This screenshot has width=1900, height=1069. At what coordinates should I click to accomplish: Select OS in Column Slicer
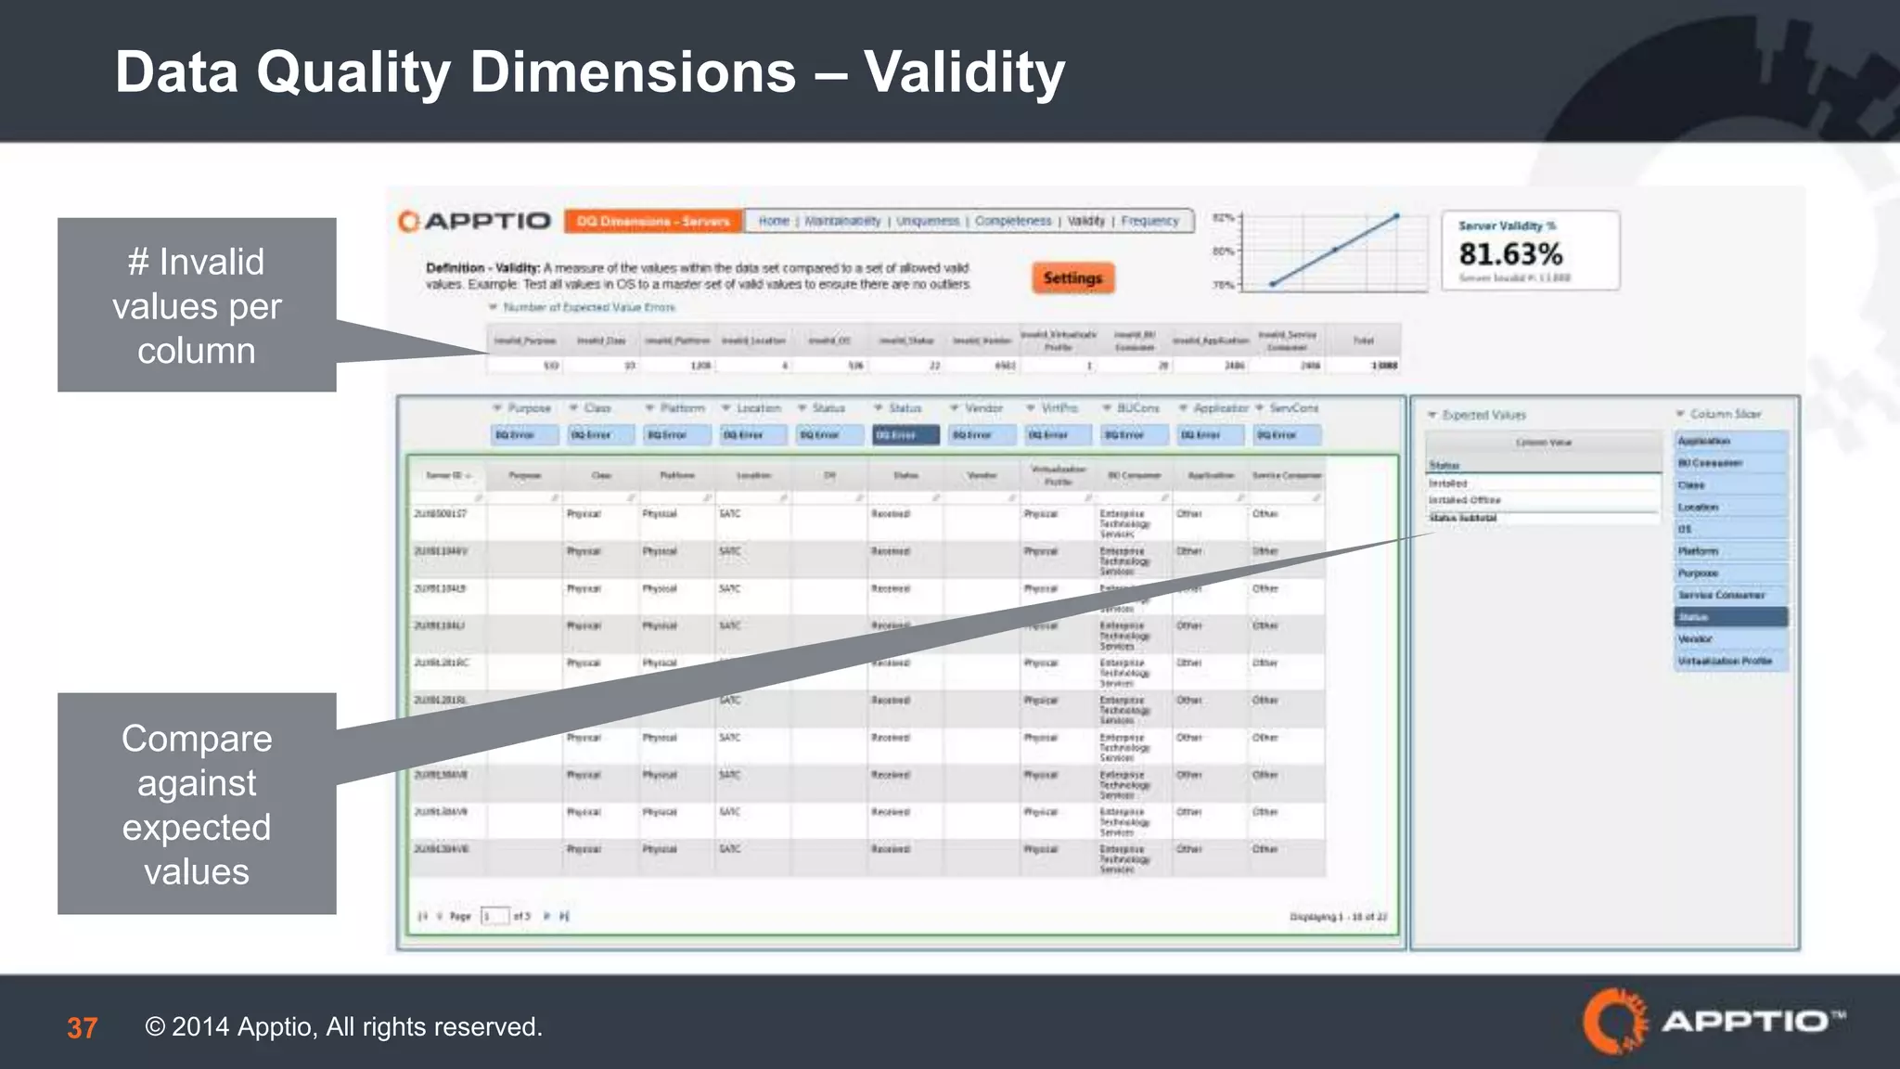[x=1731, y=529]
